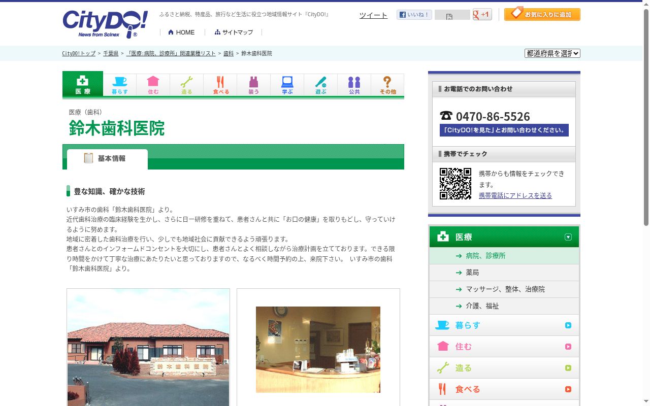
Task: Click the 千葉県 breadcrumb
Action: [x=111, y=53]
